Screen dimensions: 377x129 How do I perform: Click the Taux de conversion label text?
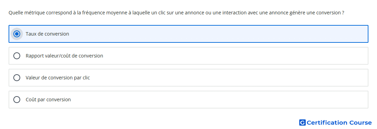[47, 34]
